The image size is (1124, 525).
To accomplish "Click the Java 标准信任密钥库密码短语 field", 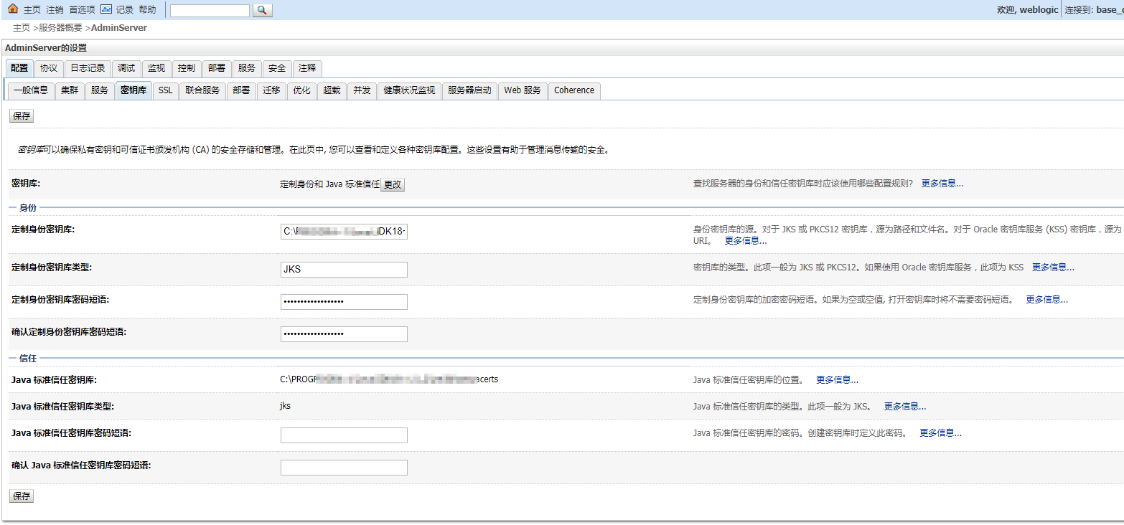I will click(x=344, y=435).
